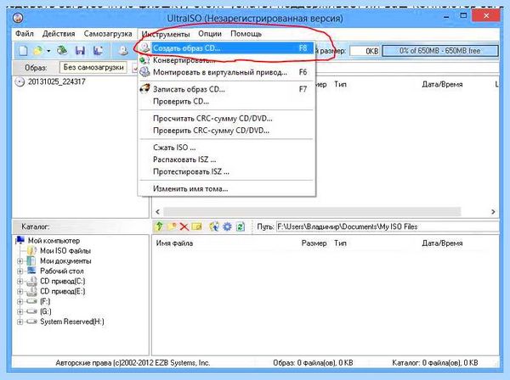Click the blue gear settings icon
The image size is (510, 380).
click(x=227, y=226)
